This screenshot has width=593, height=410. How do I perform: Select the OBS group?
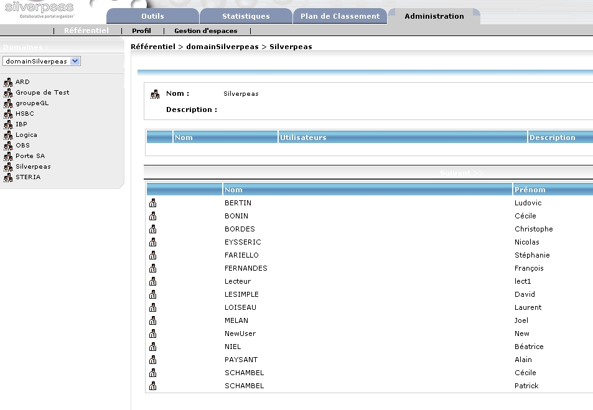tap(22, 145)
